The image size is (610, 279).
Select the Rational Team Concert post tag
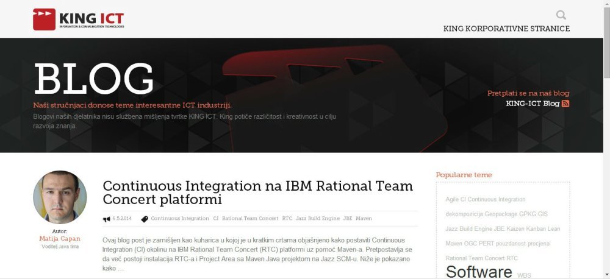tap(250, 218)
